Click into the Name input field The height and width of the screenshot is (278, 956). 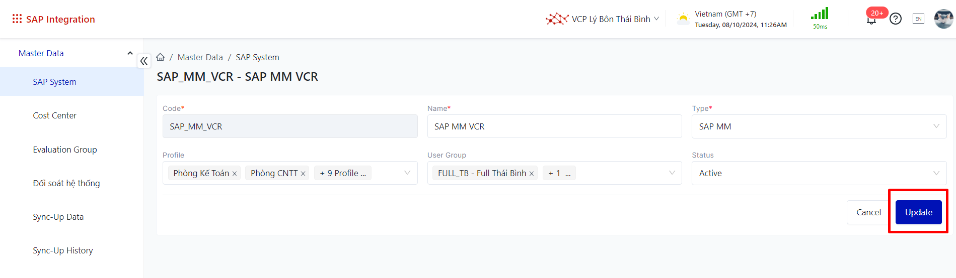(x=554, y=126)
